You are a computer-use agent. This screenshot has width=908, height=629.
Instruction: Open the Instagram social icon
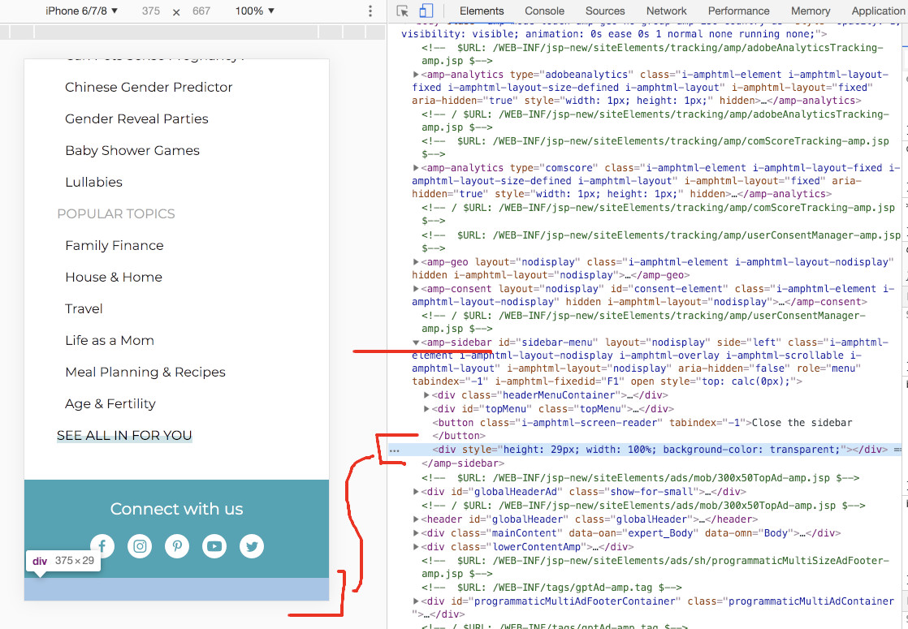click(140, 546)
